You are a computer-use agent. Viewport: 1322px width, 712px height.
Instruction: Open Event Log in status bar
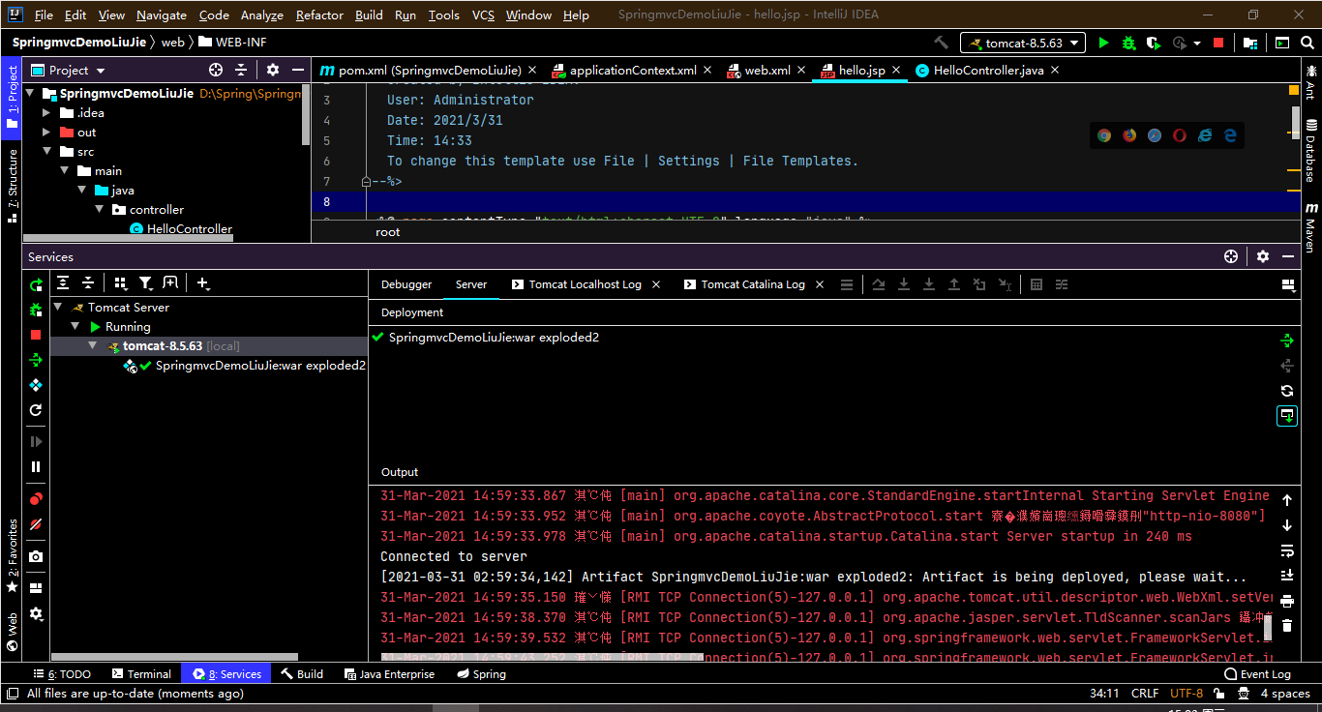[1257, 674]
